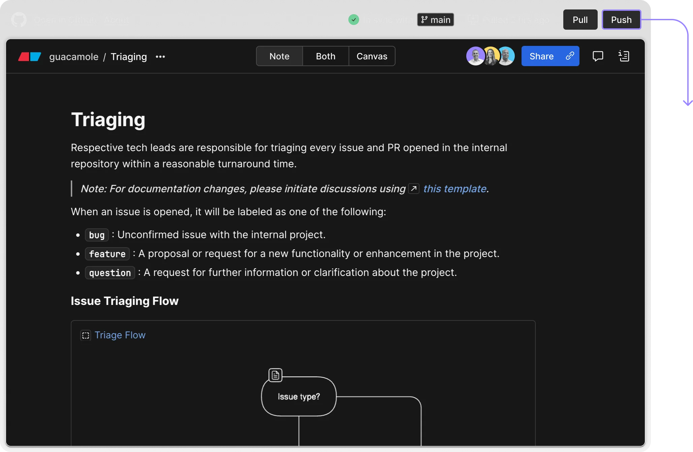Click the guacamole workspace logo
Viewport: 693px width, 452px height.
tap(29, 56)
